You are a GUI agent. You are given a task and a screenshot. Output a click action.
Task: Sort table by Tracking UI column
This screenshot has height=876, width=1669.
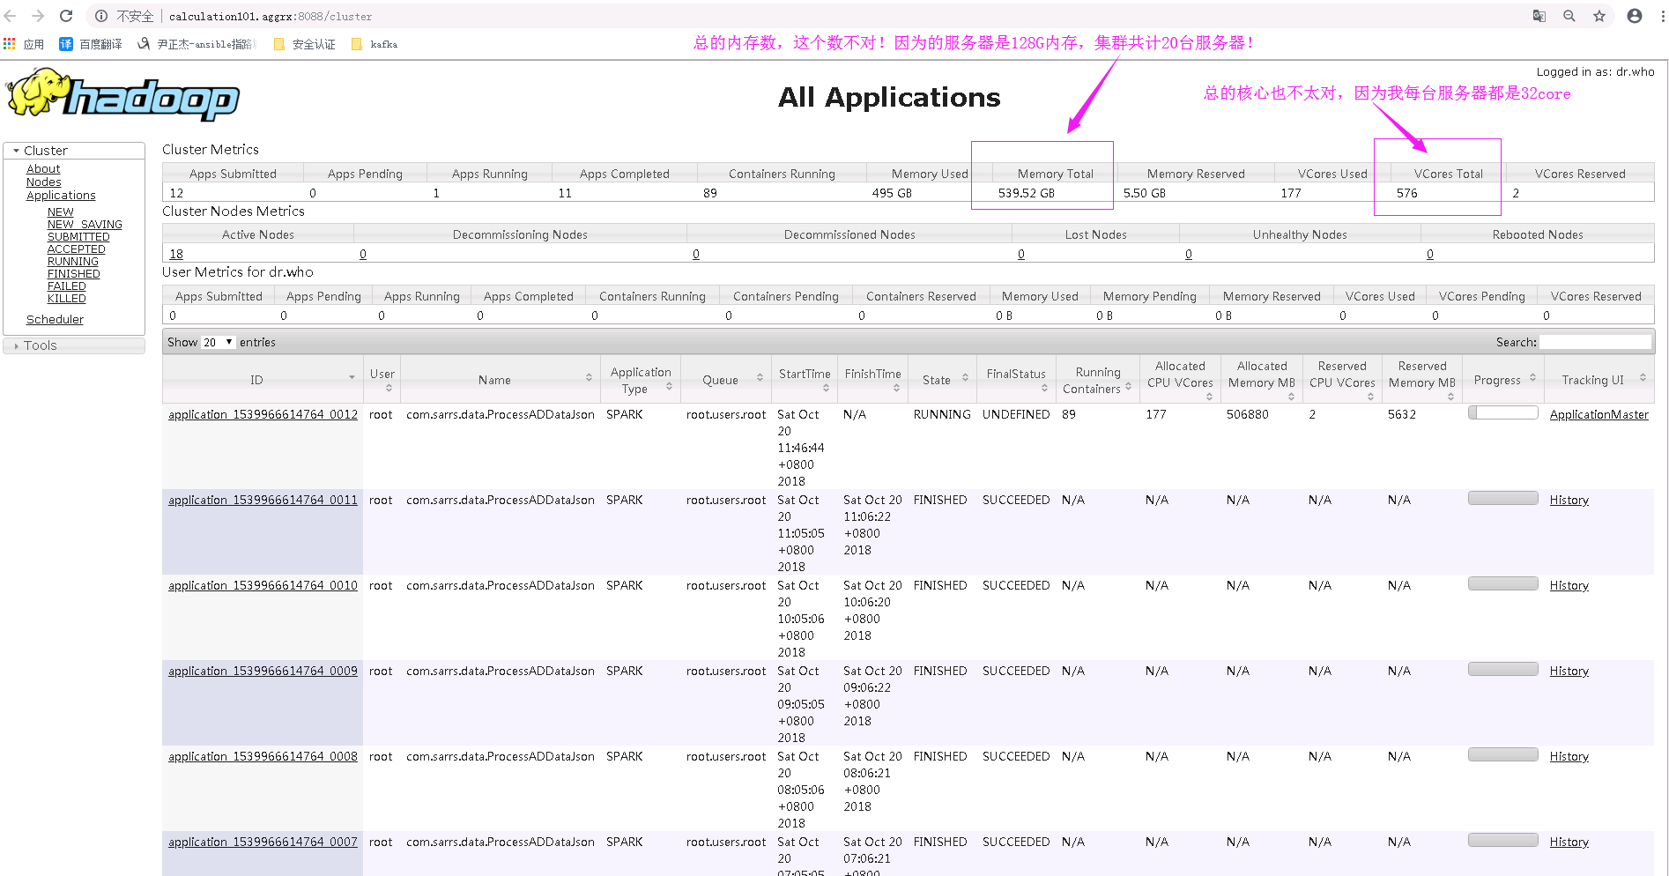pos(1643,377)
